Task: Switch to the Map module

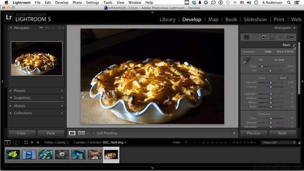Action: [213, 19]
